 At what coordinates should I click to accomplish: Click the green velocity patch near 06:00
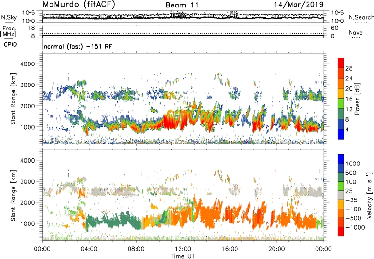click(113, 221)
